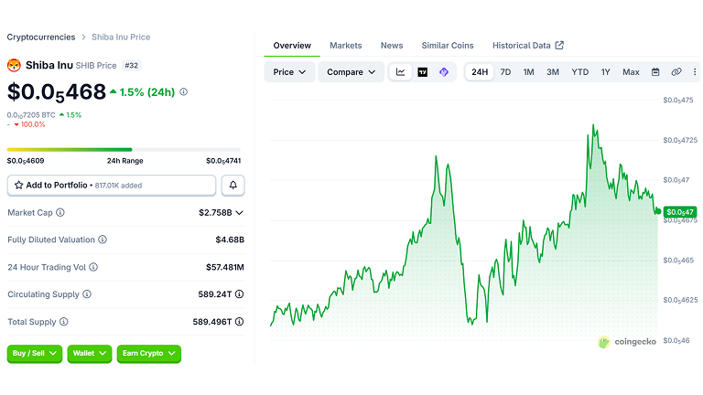The height and width of the screenshot is (395, 703).
Task: Open the Price dropdown
Action: (x=289, y=72)
